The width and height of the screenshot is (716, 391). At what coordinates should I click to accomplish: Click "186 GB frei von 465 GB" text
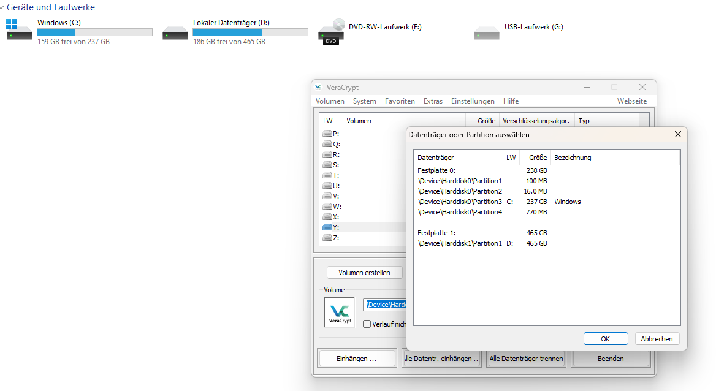pos(229,42)
